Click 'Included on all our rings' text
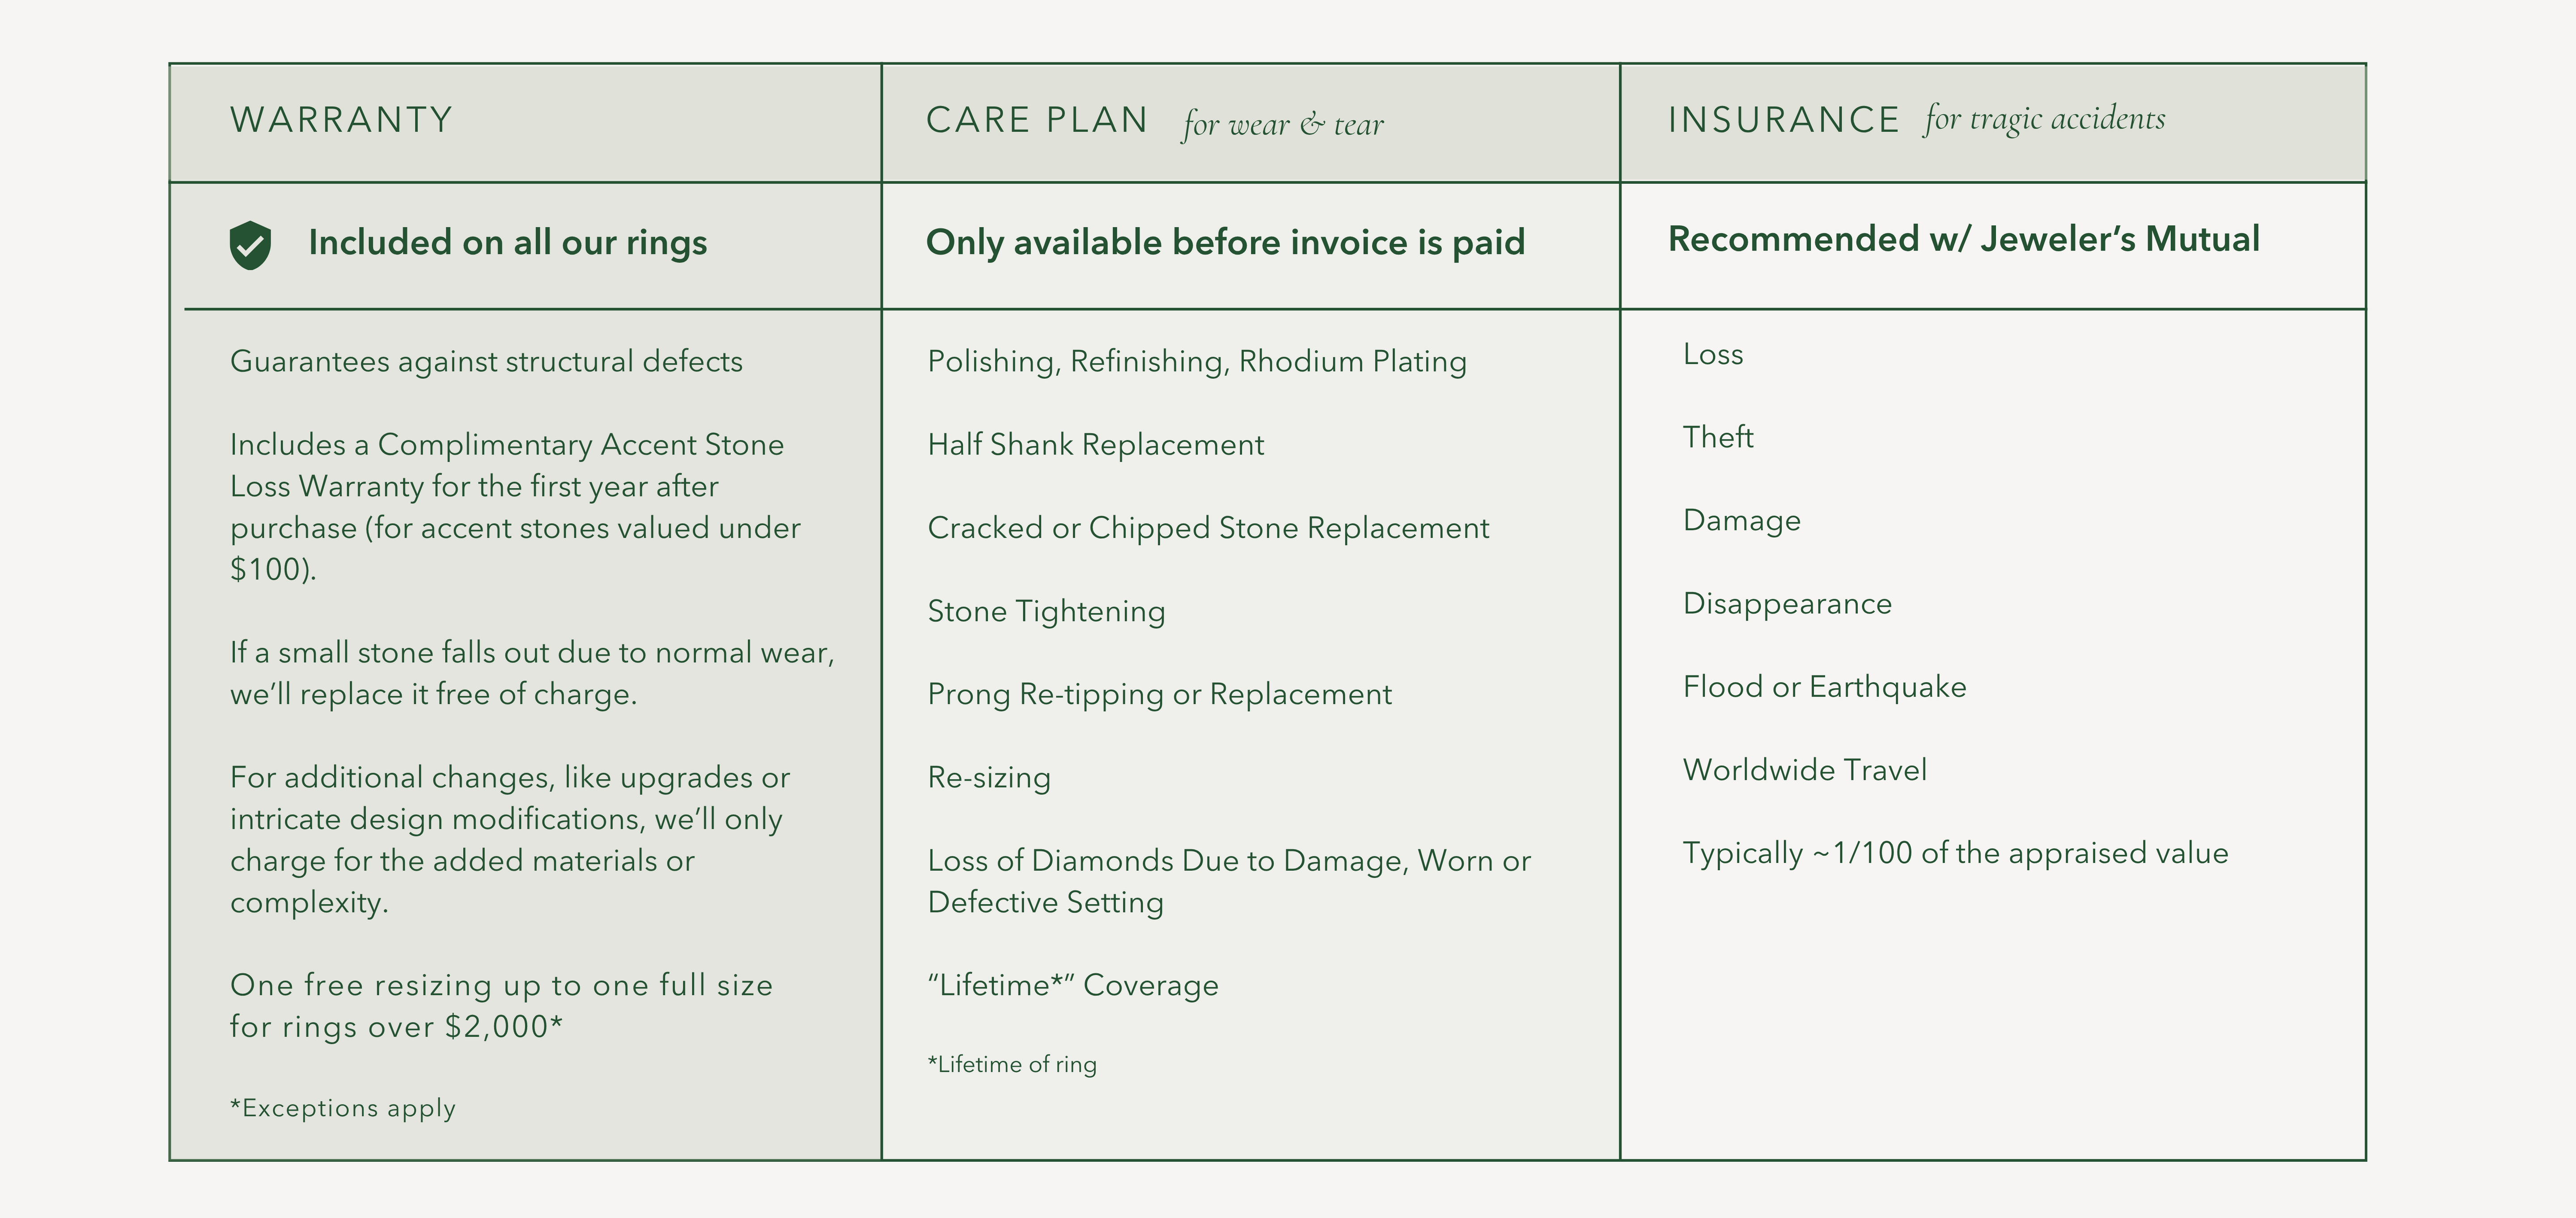Image resolution: width=2576 pixels, height=1218 pixels. [507, 242]
